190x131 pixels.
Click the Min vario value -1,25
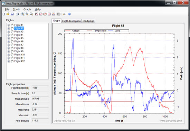click(x=40, y=115)
